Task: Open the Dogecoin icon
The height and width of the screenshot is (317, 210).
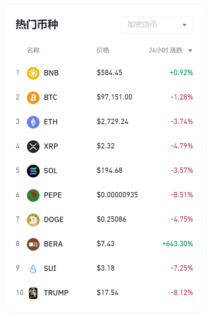Action: [x=33, y=220]
